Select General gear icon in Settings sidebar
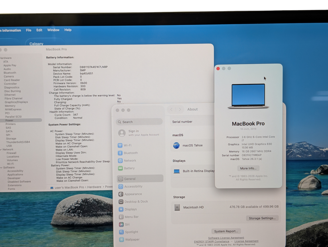The image size is (328, 247). [x=121, y=179]
